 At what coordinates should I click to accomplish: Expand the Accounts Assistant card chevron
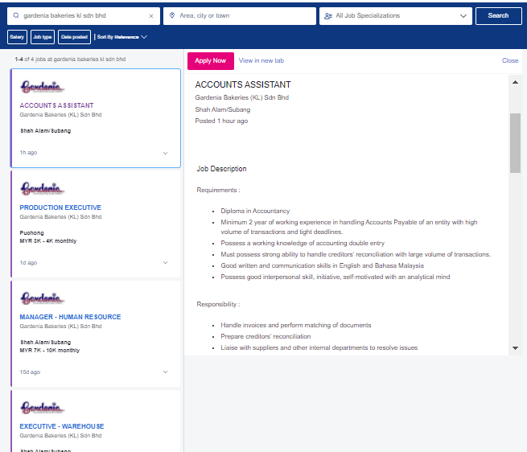tap(166, 153)
